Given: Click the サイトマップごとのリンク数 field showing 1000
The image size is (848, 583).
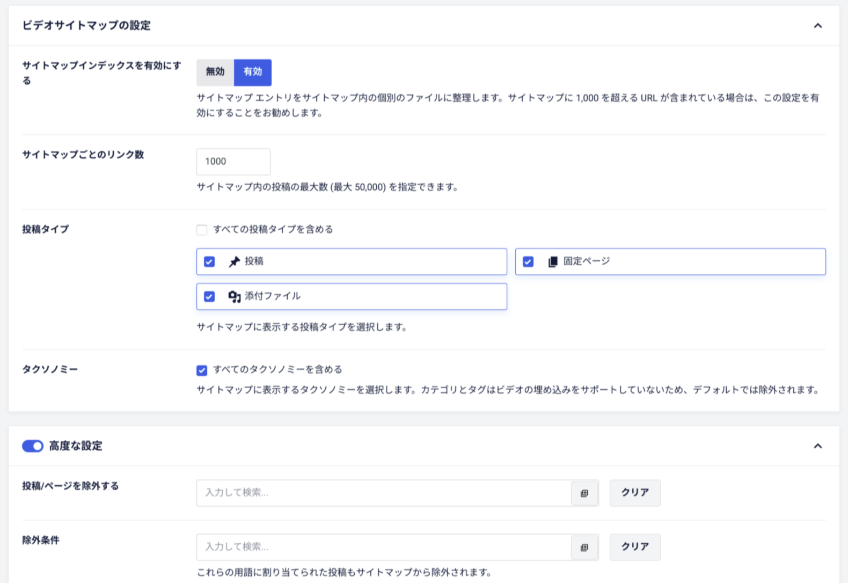Looking at the screenshot, I should [233, 162].
